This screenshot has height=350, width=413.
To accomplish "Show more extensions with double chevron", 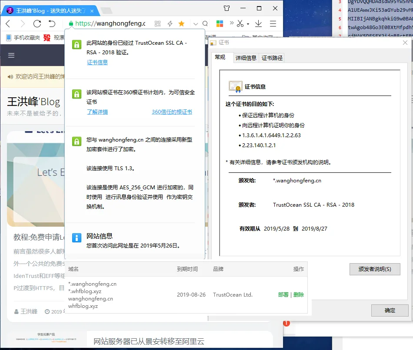I will click(232, 23).
